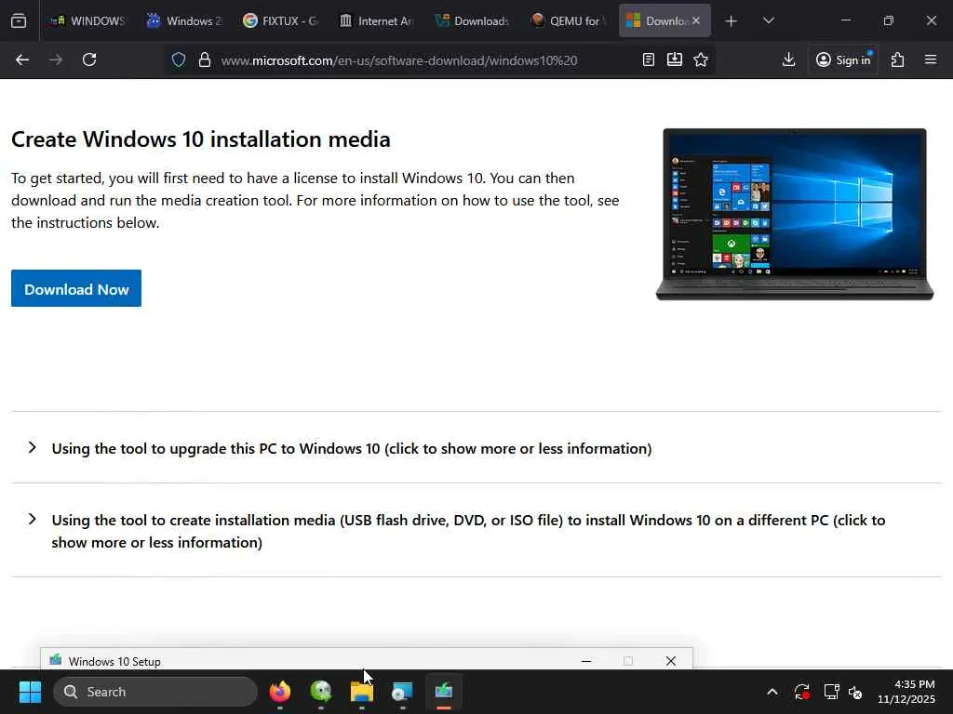Screen dimensions: 953x714
Task: Open File Explorer from taskbar
Action: [362, 692]
